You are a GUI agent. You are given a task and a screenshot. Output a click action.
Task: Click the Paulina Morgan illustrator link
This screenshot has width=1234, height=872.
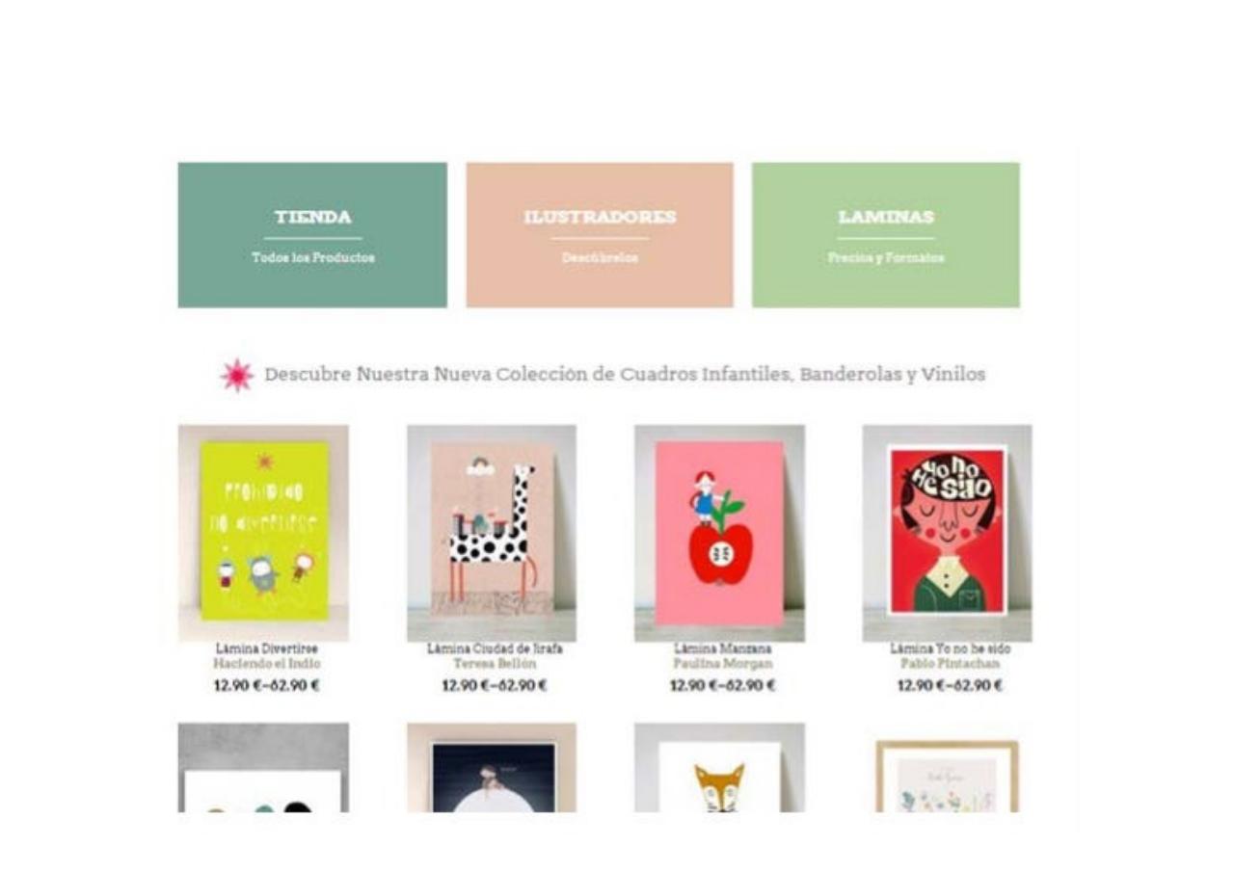point(722,664)
